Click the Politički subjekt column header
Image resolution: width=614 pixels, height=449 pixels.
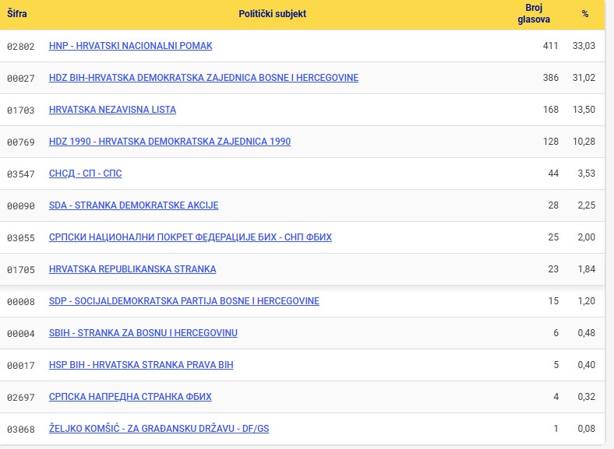pos(273,14)
